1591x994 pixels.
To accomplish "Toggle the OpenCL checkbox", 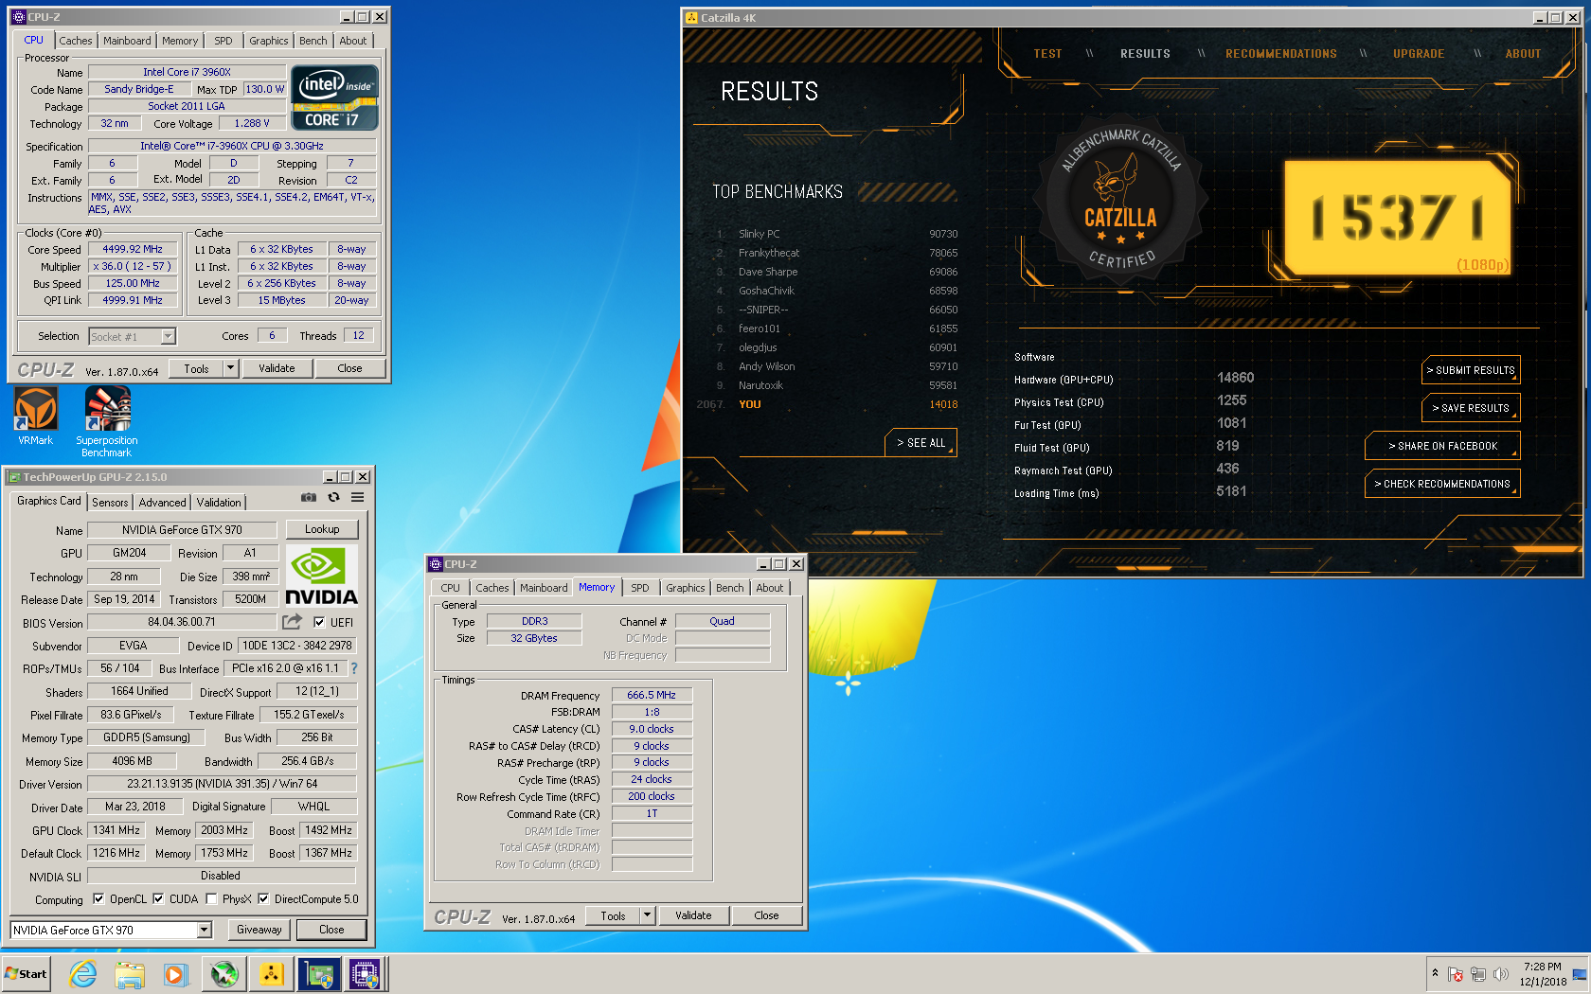I will click(98, 899).
